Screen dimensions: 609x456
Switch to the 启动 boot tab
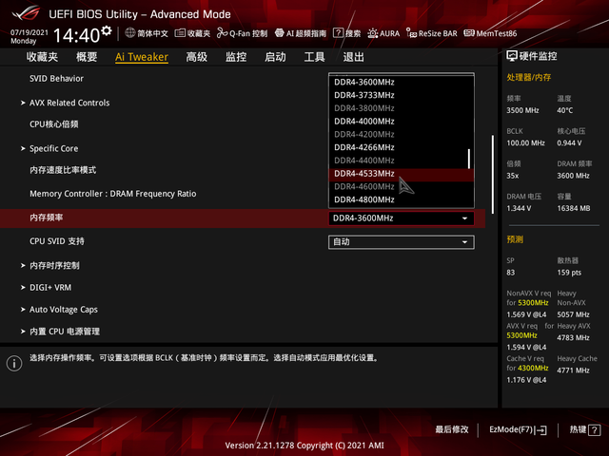click(x=275, y=57)
